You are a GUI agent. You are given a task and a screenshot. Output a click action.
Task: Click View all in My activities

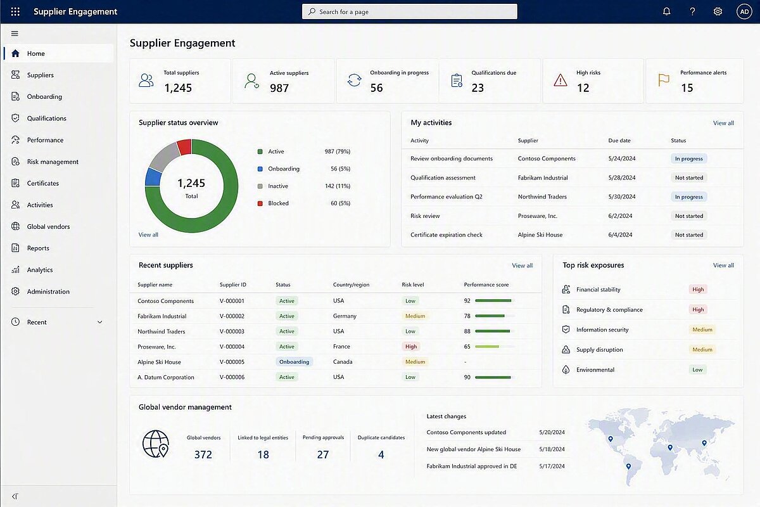723,123
